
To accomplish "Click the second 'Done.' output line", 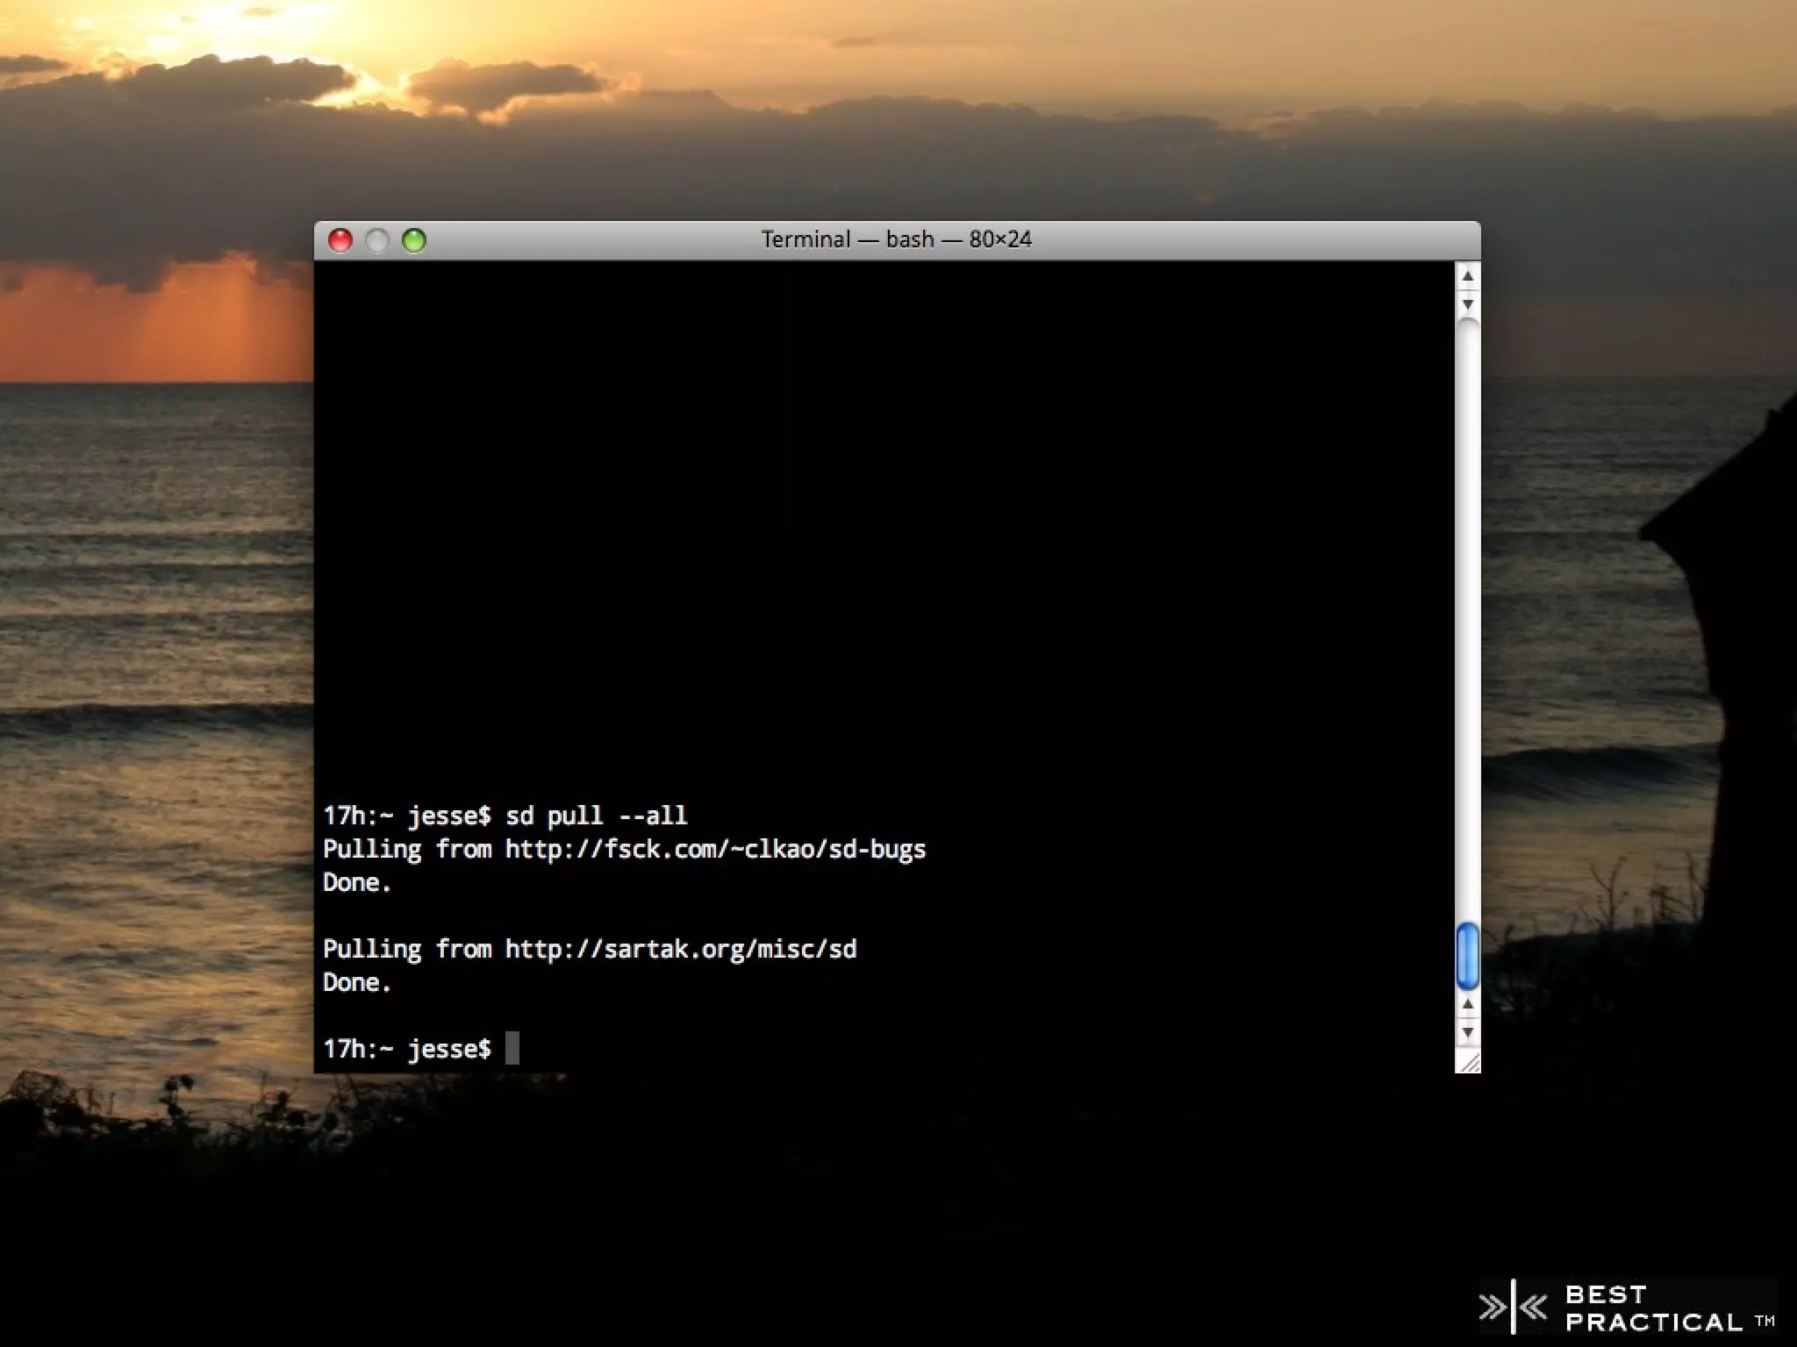I will click(356, 982).
